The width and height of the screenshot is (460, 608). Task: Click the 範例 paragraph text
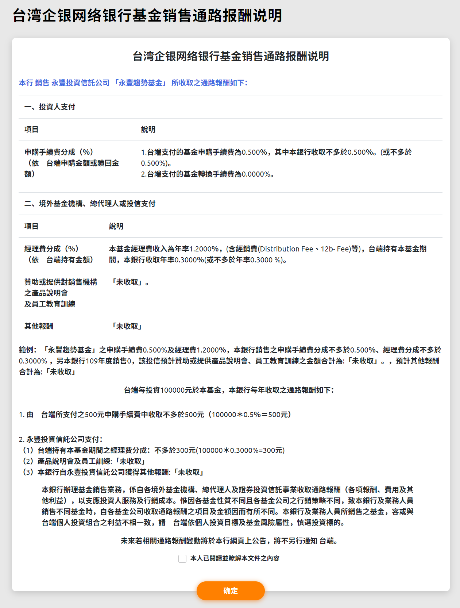tap(230, 361)
